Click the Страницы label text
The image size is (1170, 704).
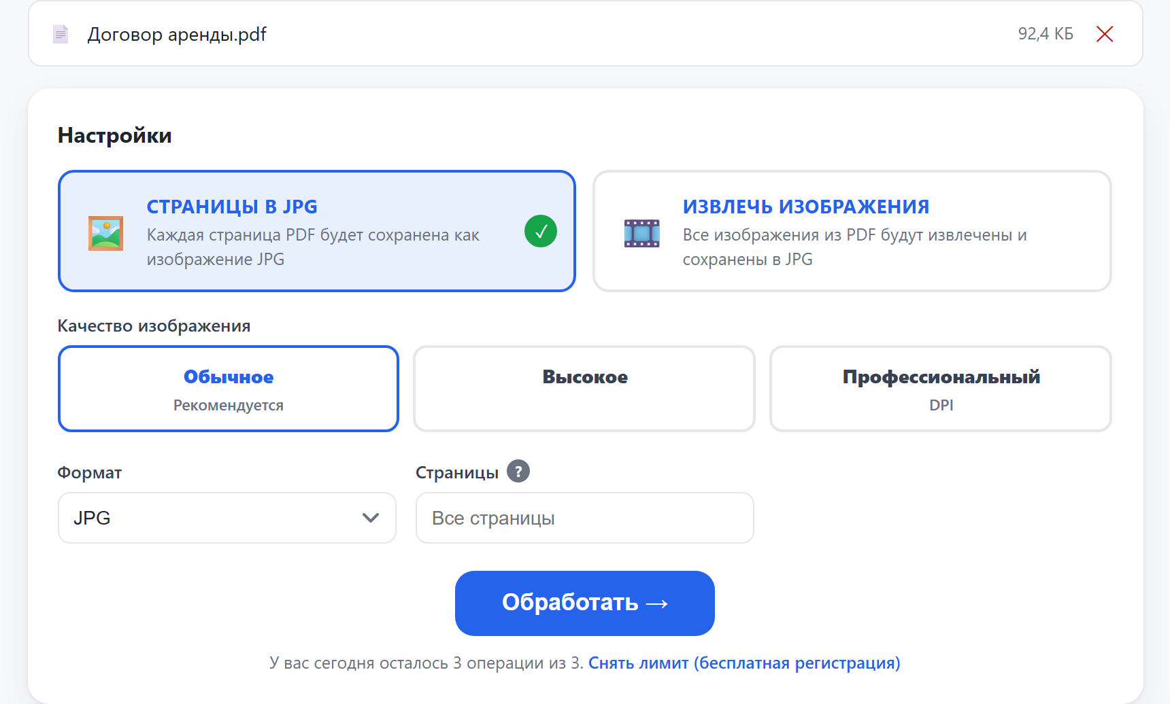[x=457, y=473]
